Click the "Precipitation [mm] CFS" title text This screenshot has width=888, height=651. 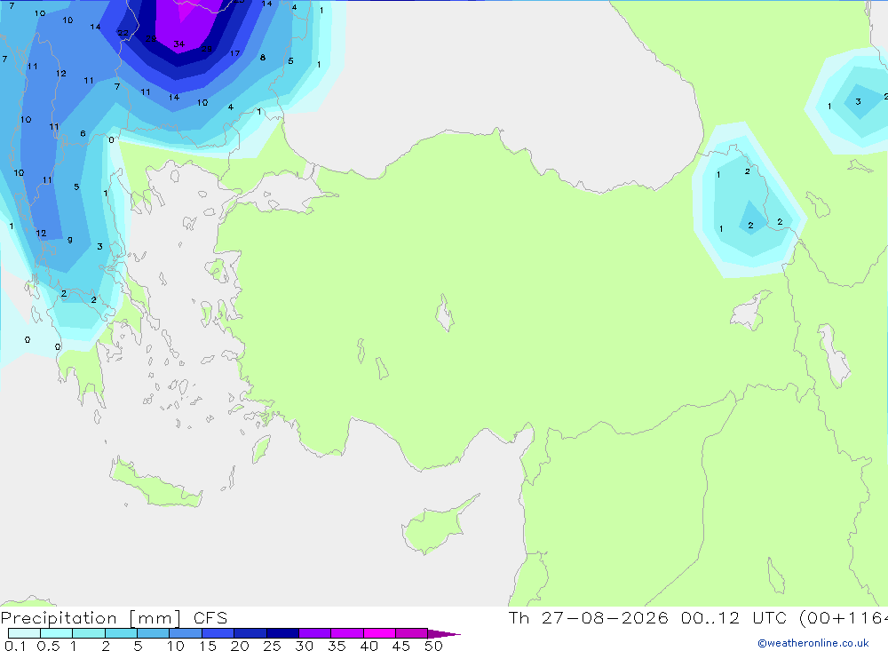[x=114, y=618]
